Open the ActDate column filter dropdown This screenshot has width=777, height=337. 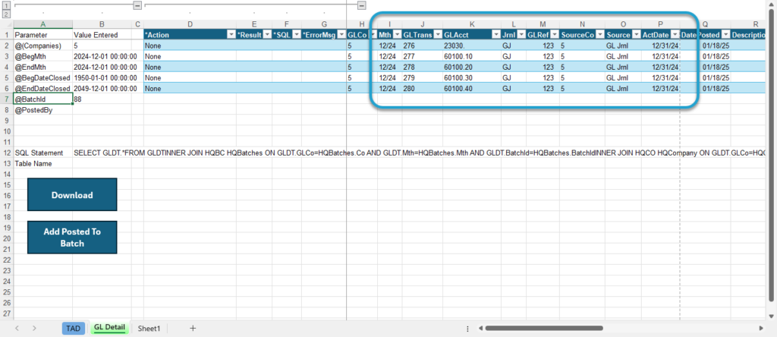point(674,35)
